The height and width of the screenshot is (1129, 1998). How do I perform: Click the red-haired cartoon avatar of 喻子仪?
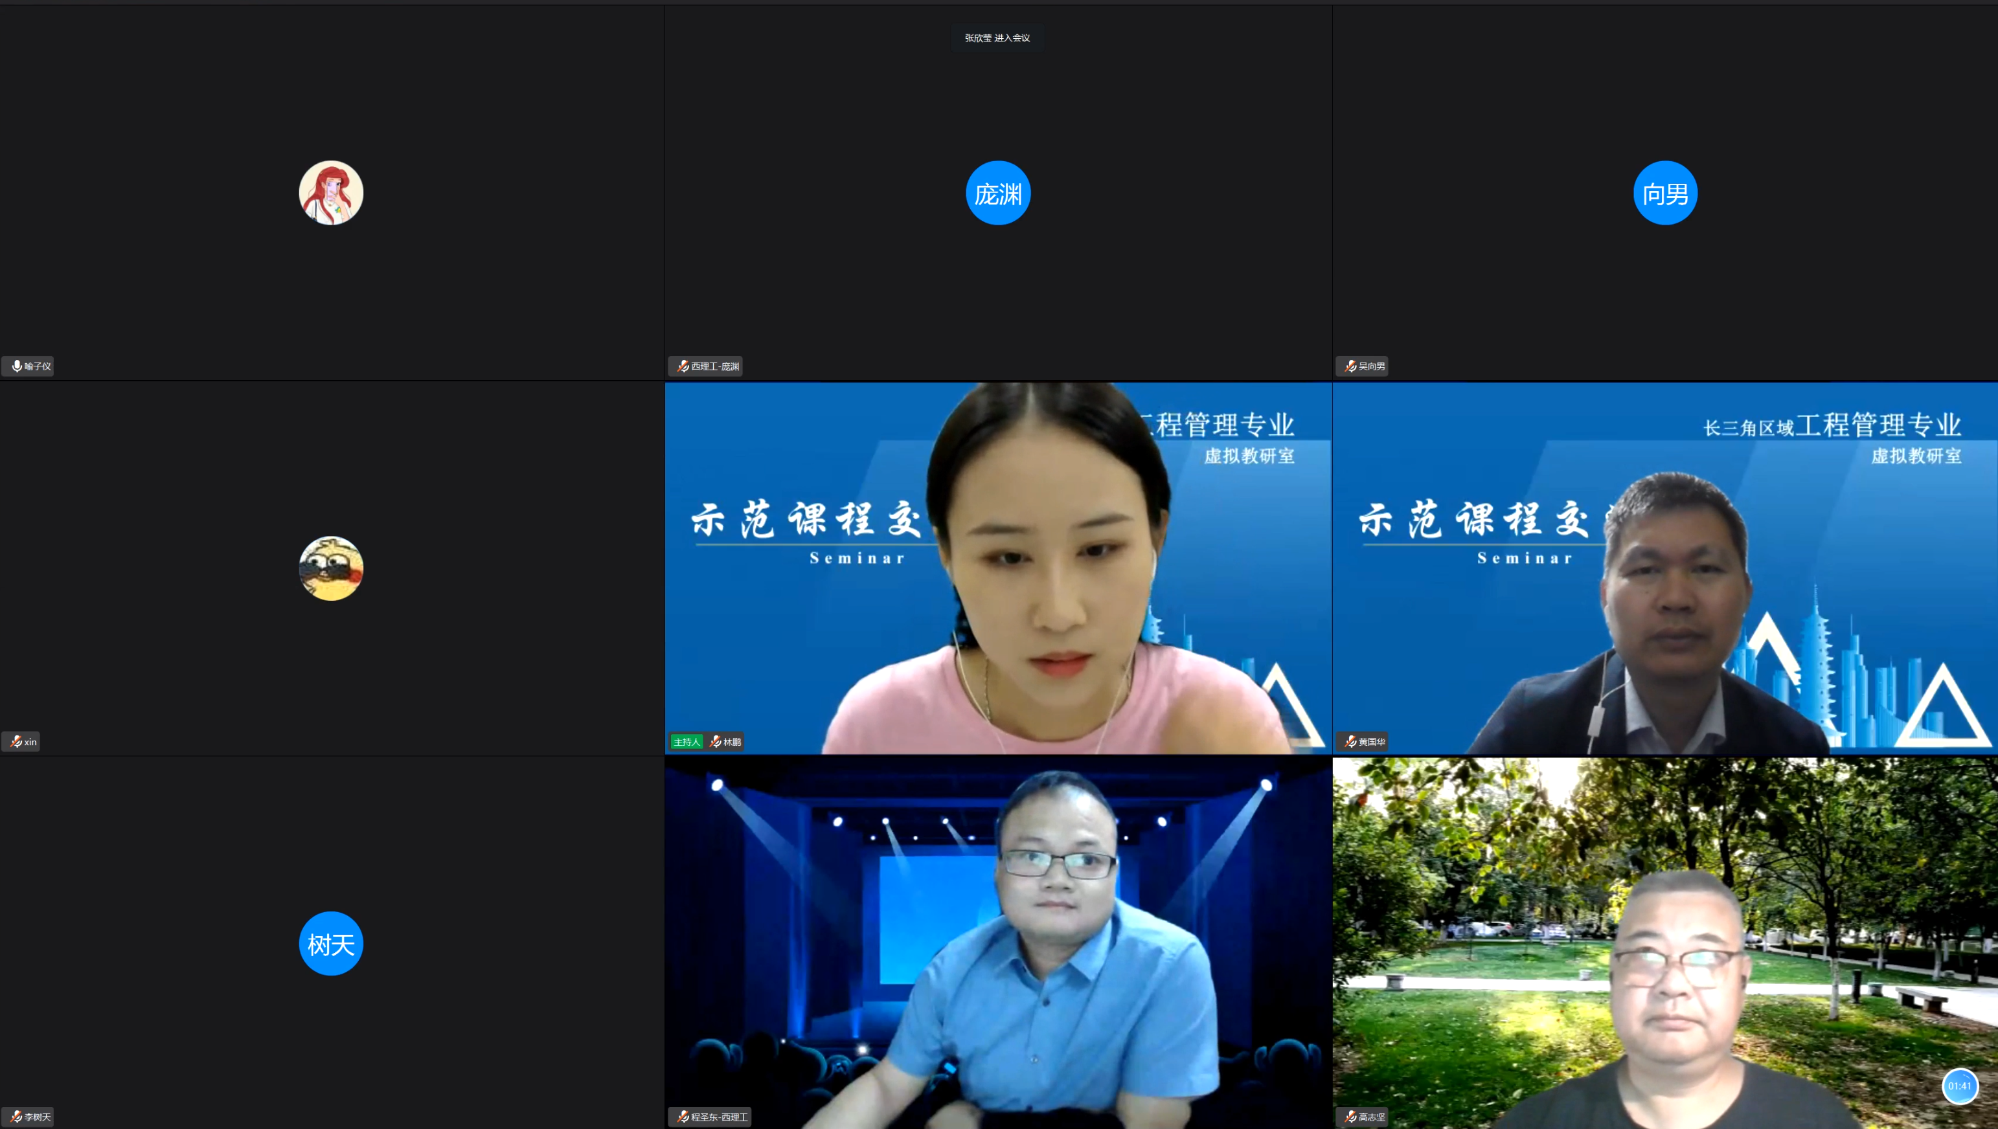[331, 193]
